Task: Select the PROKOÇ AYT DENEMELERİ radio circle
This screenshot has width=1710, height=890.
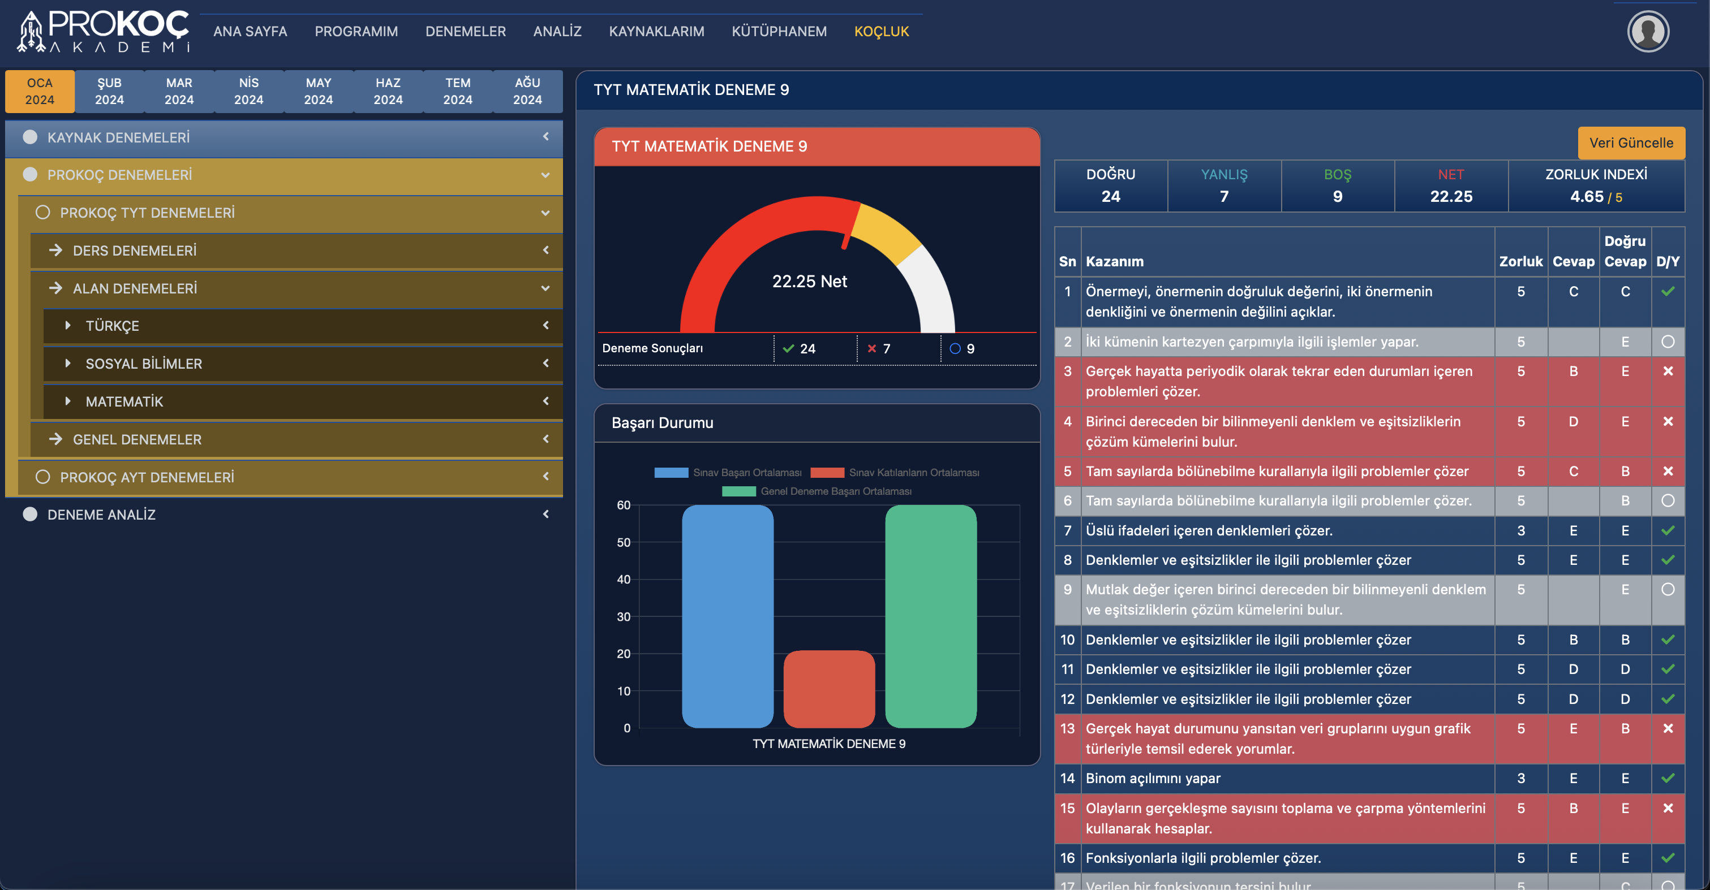Action: (43, 477)
